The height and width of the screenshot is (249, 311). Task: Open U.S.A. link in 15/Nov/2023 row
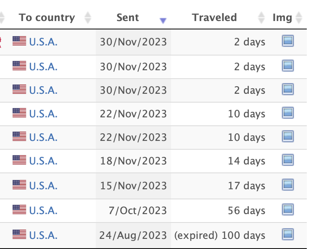[43, 186]
